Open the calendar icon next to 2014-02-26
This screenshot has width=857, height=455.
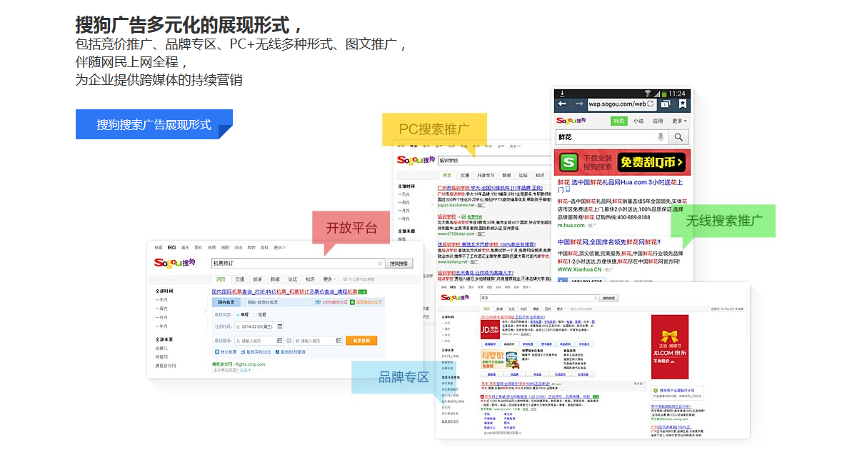click(280, 326)
